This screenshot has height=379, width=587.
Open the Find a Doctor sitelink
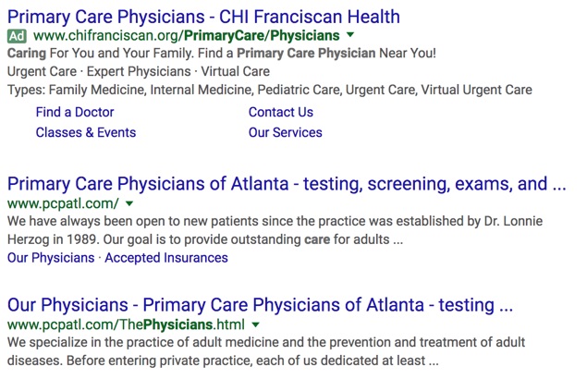pos(75,112)
